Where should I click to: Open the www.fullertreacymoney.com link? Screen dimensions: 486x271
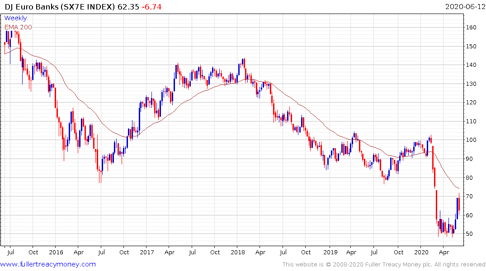[48, 264]
